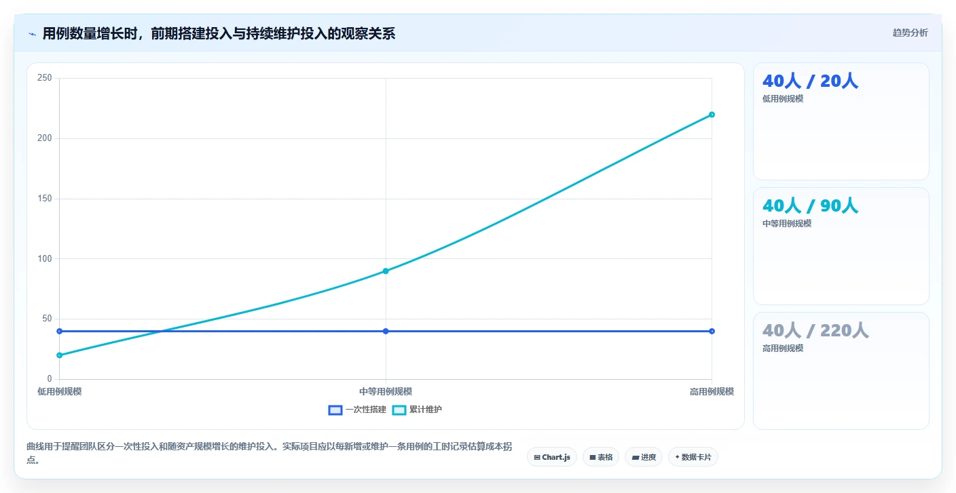Click the 250 y-axis tick label
Image resolution: width=956 pixels, height=493 pixels.
pos(45,78)
